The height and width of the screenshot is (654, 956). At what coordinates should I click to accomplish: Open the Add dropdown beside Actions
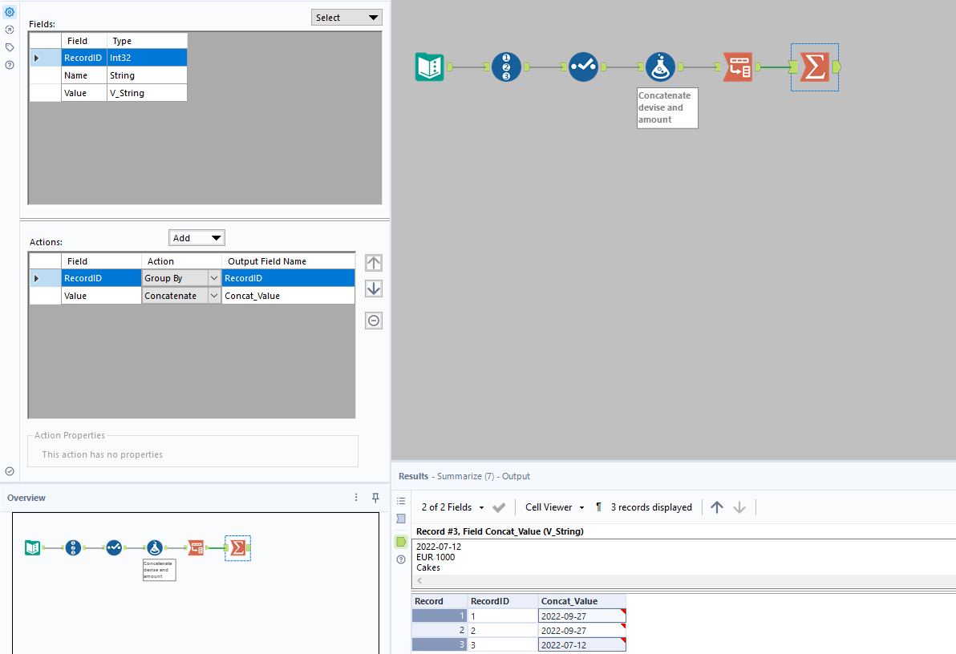[x=196, y=237]
